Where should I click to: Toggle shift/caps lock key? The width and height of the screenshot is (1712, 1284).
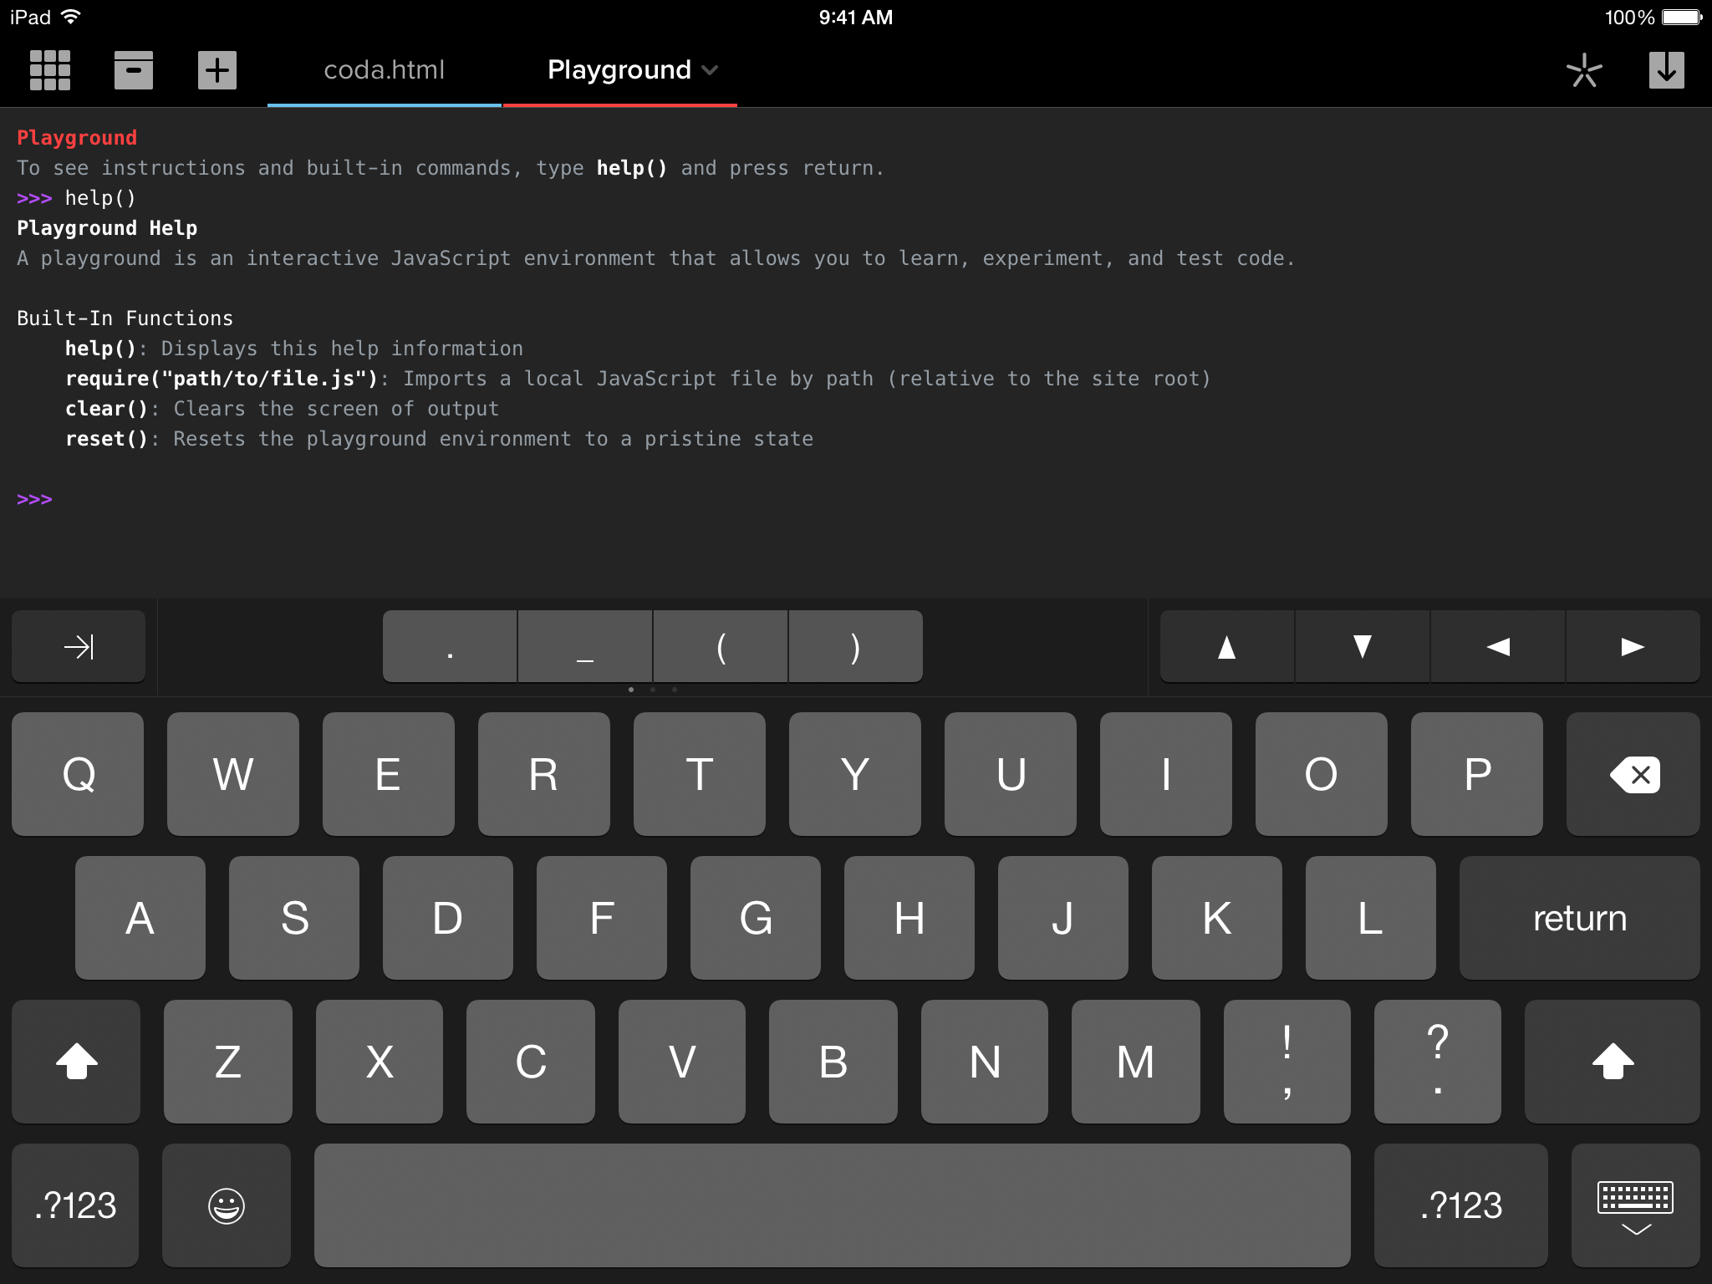click(75, 1062)
